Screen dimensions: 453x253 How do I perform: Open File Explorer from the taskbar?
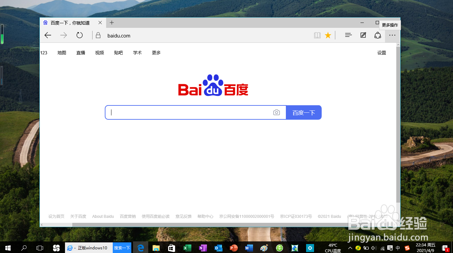pyautogui.click(x=156, y=248)
